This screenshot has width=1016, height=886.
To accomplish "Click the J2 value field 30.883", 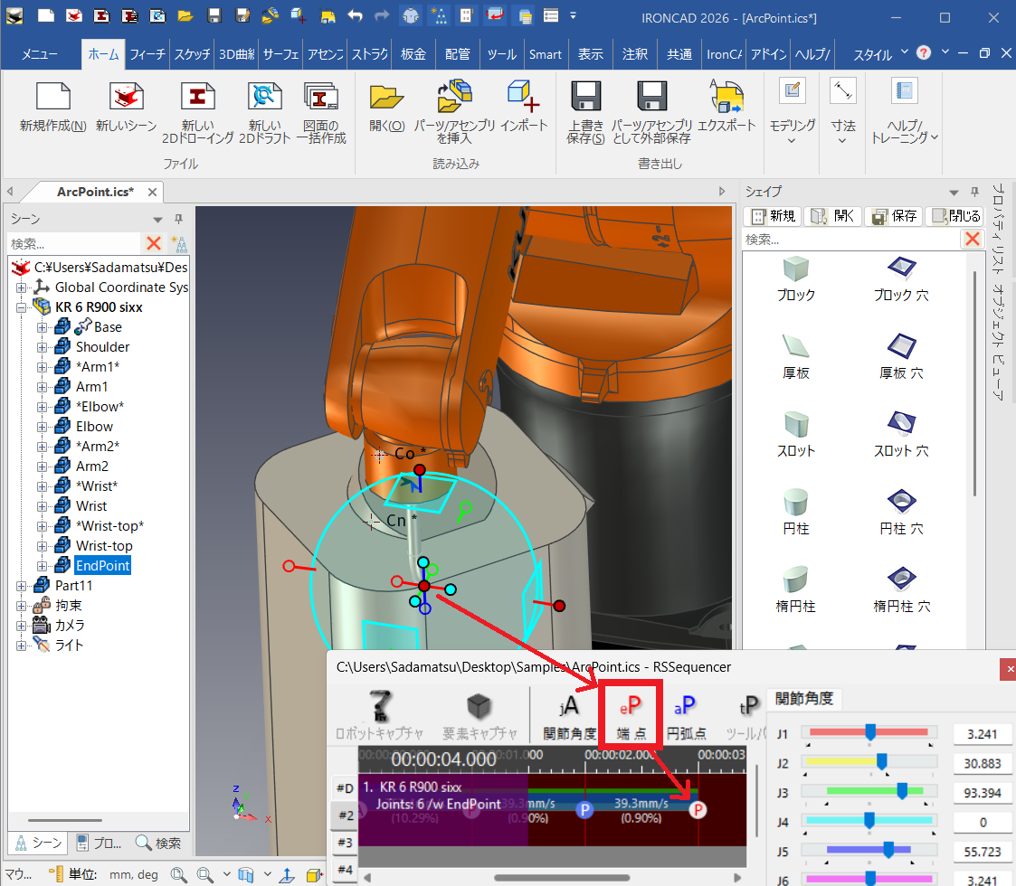I will tap(983, 764).
